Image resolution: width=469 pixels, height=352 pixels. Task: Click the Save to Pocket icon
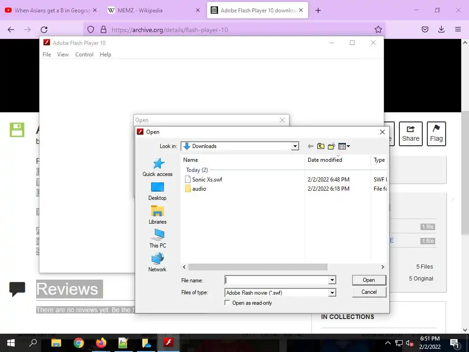[425, 29]
